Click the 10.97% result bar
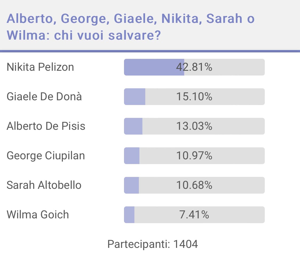Screen dimensions: 300x254 [x=194, y=156]
